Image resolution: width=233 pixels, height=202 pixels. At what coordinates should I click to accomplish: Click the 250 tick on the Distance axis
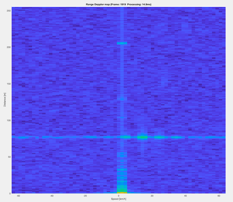9,11
